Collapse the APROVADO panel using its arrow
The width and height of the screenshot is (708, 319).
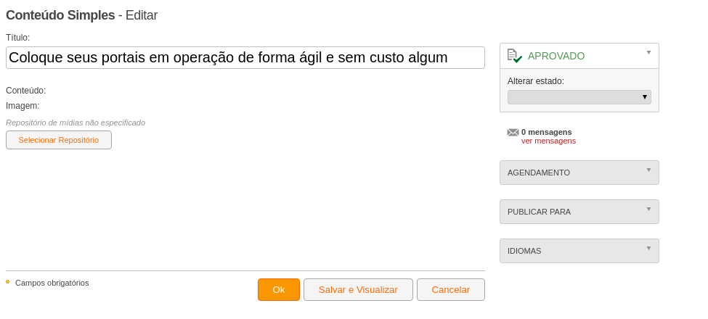pos(649,52)
